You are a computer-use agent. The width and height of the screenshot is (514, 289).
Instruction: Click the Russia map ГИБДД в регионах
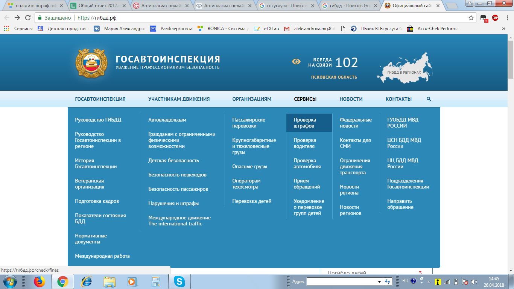405,68
